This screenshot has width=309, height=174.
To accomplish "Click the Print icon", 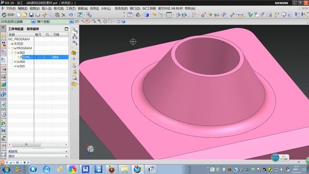I will pos(38,15).
